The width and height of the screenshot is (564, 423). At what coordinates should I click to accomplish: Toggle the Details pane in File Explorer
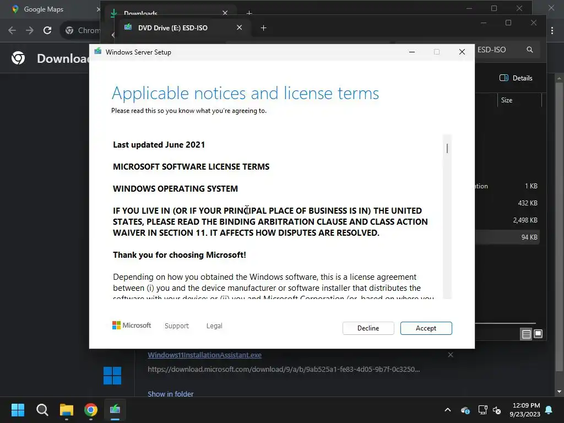pyautogui.click(x=516, y=78)
